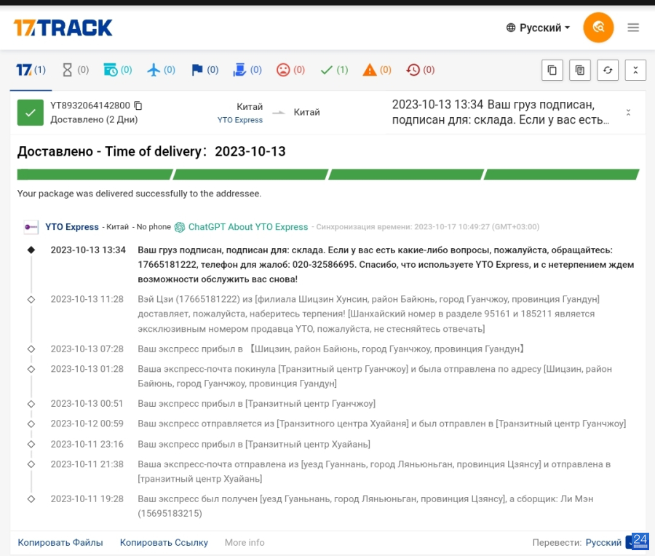Viewport: 655px width, 556px height.
Task: Click Копировать Файлы link
Action: click(60, 542)
